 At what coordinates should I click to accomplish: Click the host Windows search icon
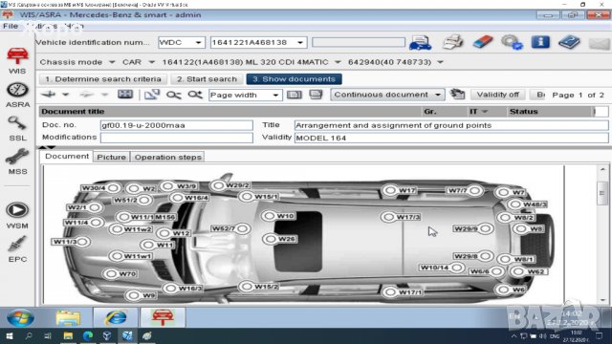(x=29, y=335)
